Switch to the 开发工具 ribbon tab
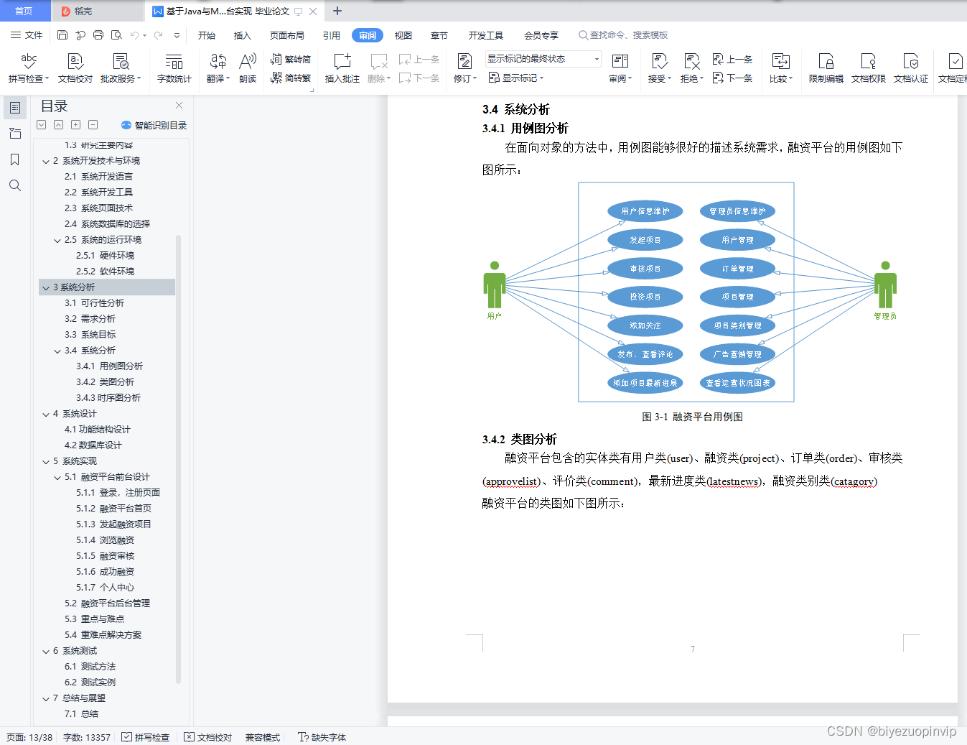967x745 pixels. point(486,35)
